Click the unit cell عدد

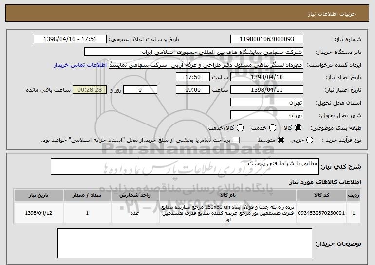point(135,213)
